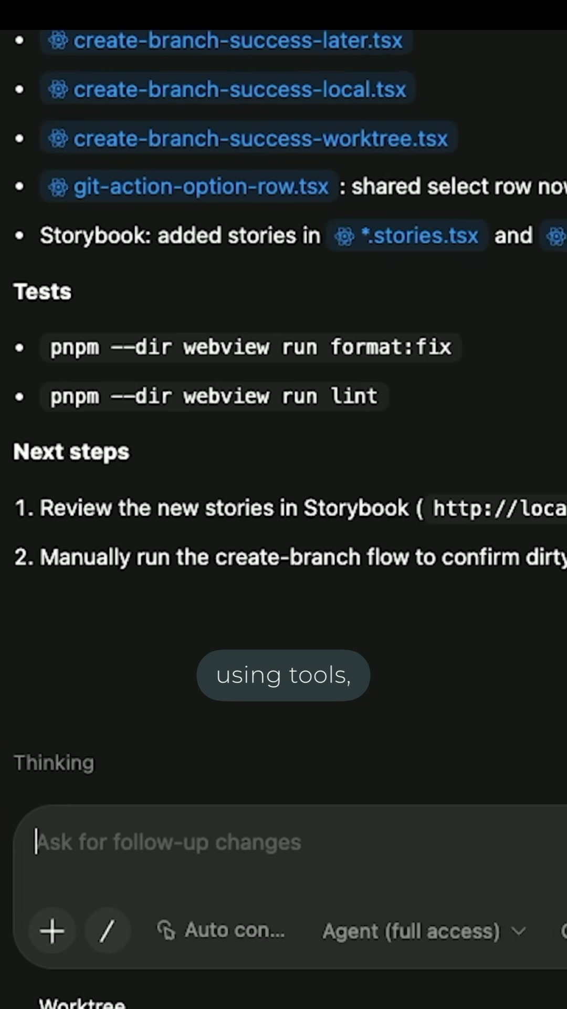Click React icon beside *.stories.tsx
Viewport: 567px width, 1009px height.
click(x=344, y=236)
